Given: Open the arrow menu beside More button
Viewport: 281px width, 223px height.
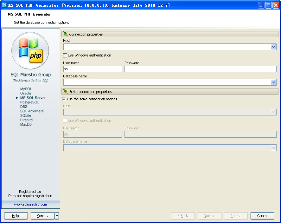Looking at the screenshot, I should (x=57, y=216).
